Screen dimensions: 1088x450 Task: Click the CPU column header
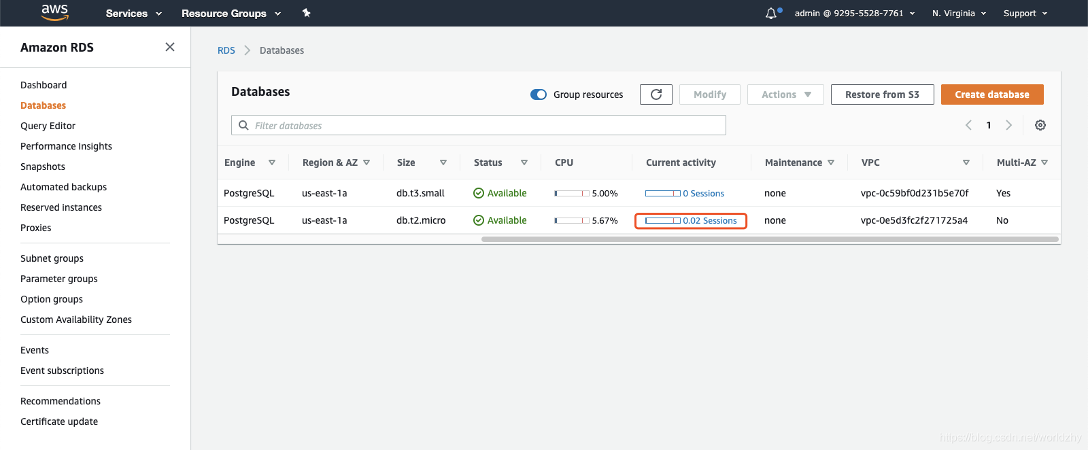564,162
